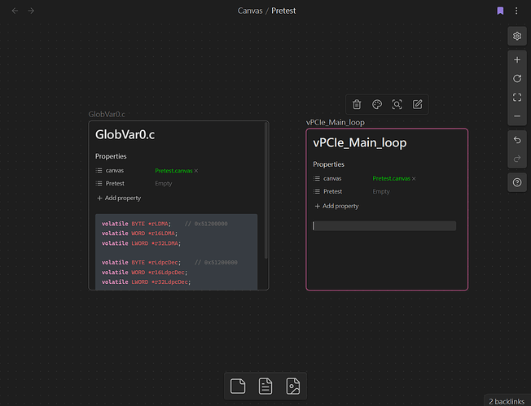Screen dimensions: 531x406
Task: Open the color palette for selected card
Action: pos(377,104)
